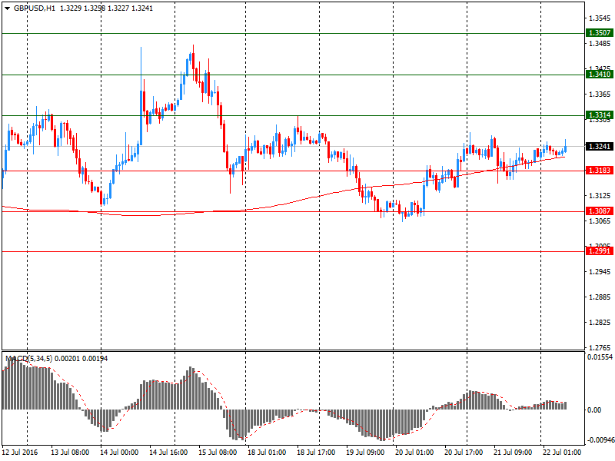The image size is (615, 461).
Task: Click the 1.2765 price scale value
Action: pyautogui.click(x=600, y=347)
